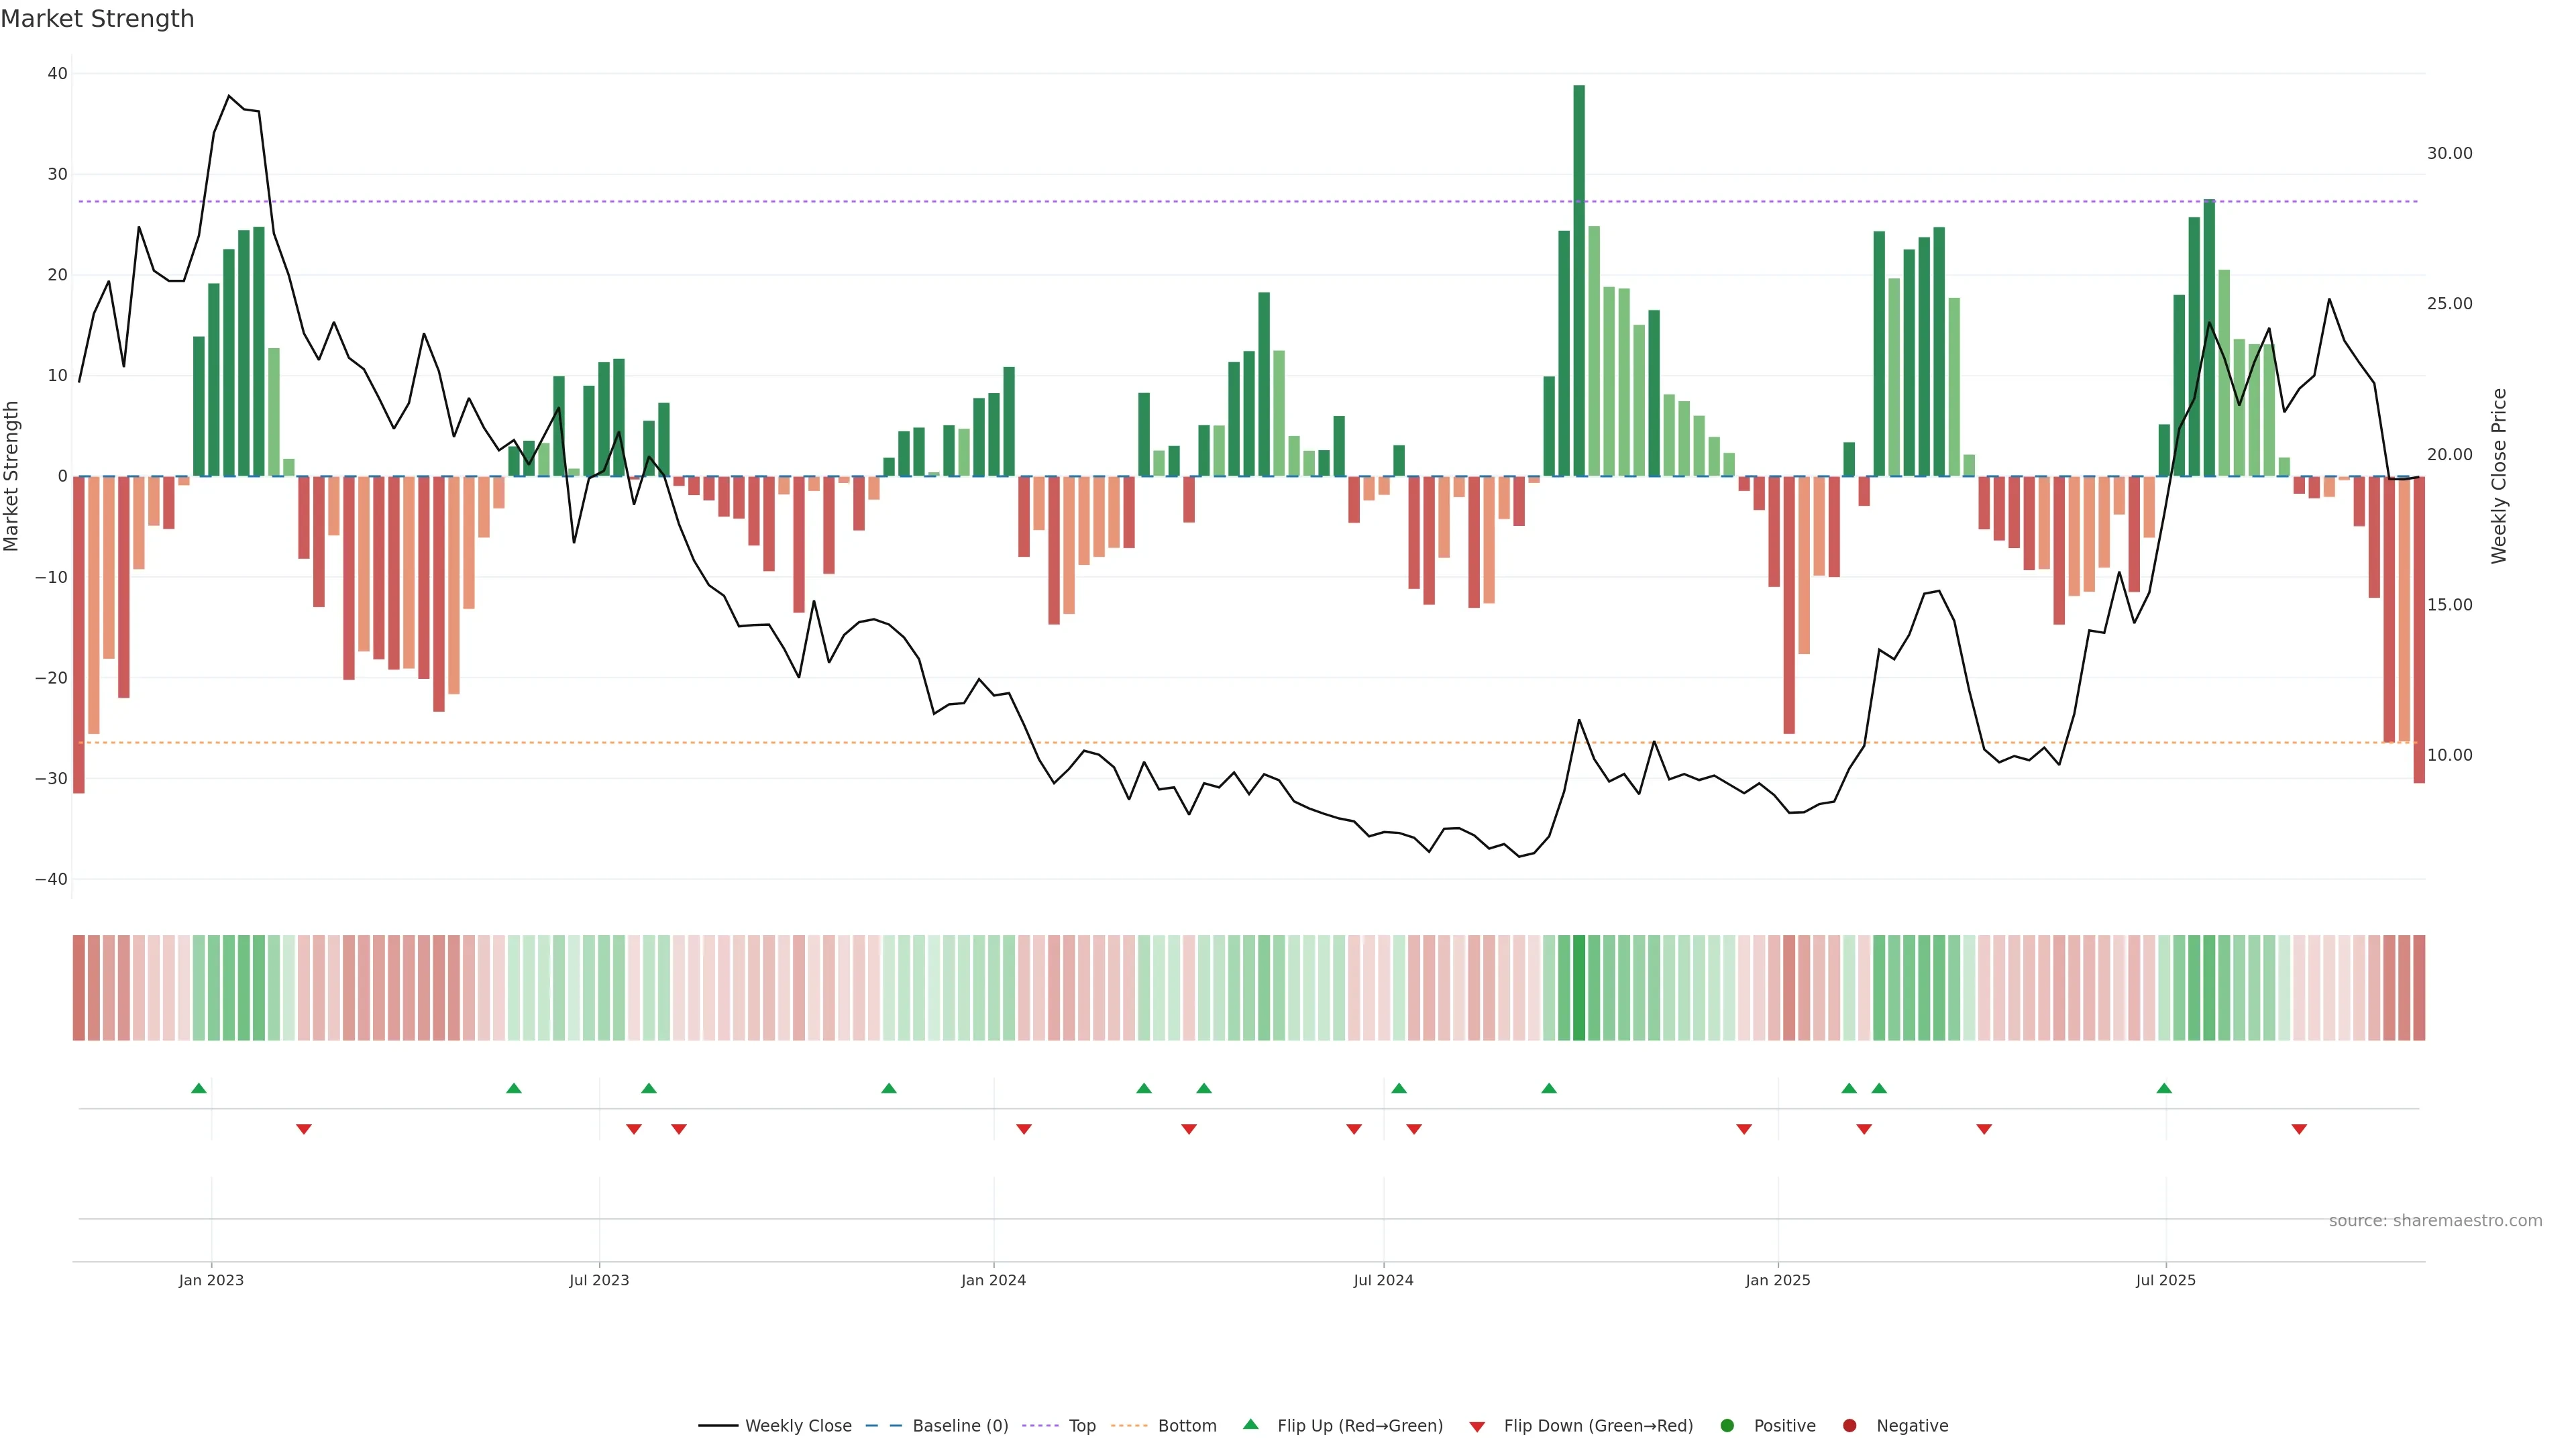Click the tallest green bar near 39 strength

(1579, 280)
